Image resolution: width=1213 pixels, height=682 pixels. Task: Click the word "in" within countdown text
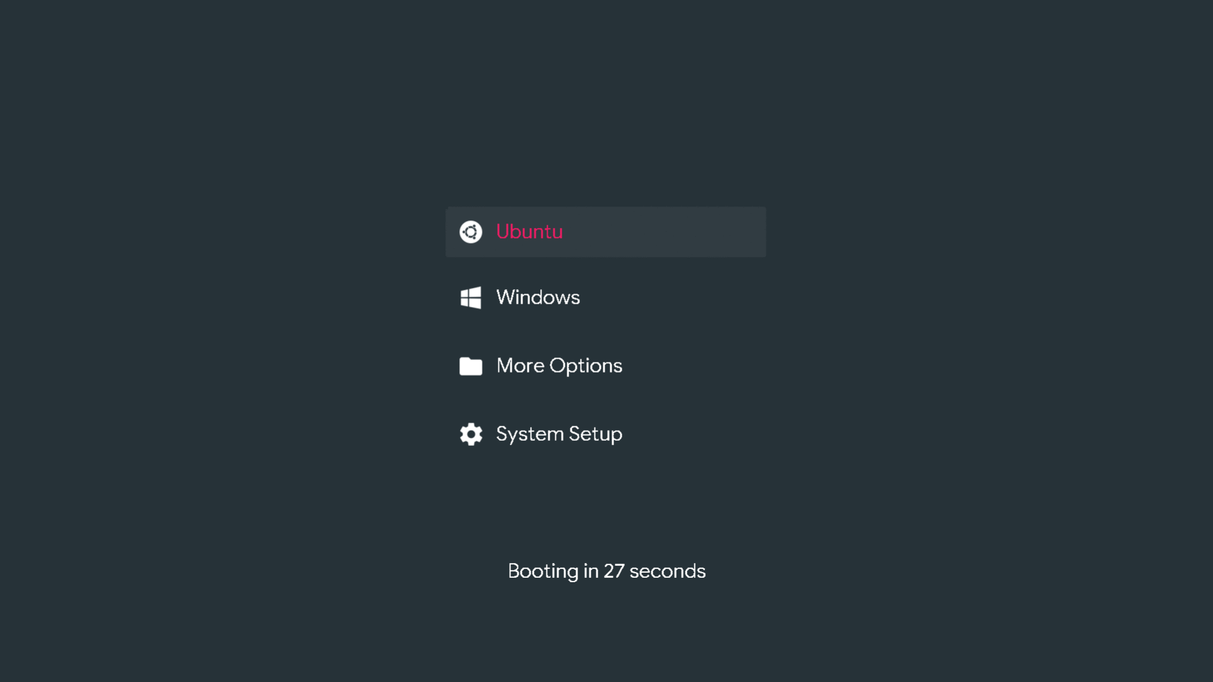(591, 571)
